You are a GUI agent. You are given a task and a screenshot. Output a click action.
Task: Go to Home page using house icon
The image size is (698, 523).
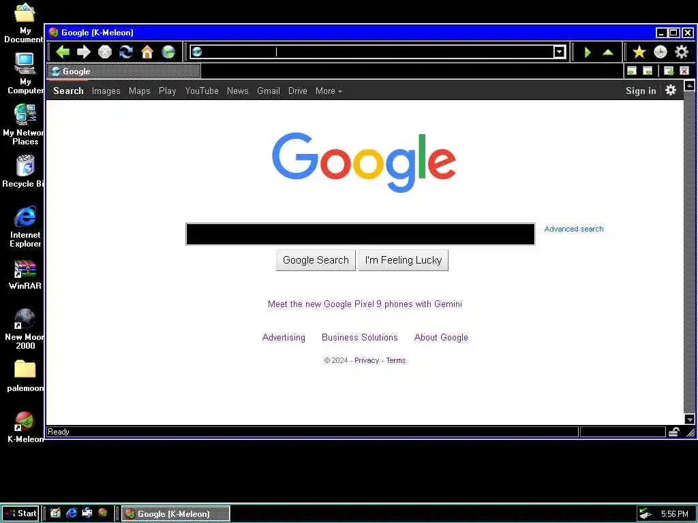click(147, 52)
